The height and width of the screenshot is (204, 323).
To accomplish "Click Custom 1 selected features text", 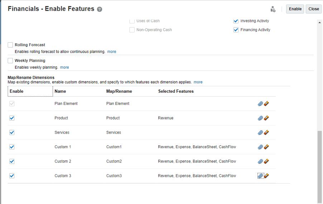I will pos(197,147).
